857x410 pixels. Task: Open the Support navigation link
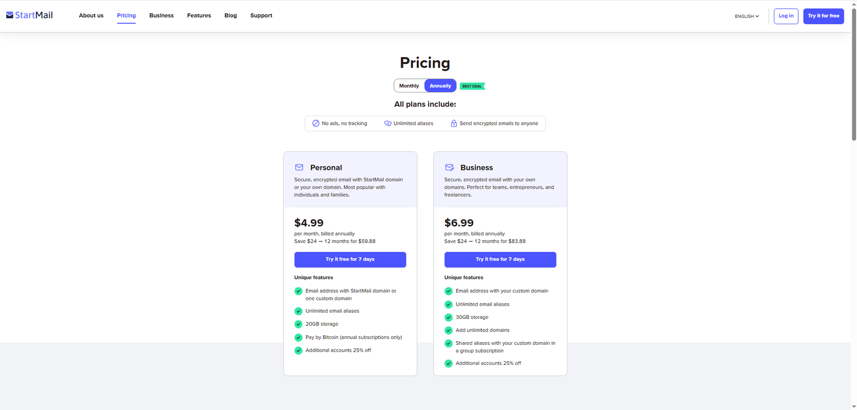coord(261,15)
